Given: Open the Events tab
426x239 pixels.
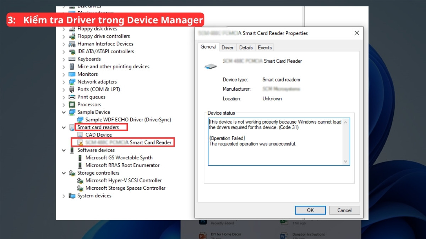Looking at the screenshot, I should (x=264, y=47).
